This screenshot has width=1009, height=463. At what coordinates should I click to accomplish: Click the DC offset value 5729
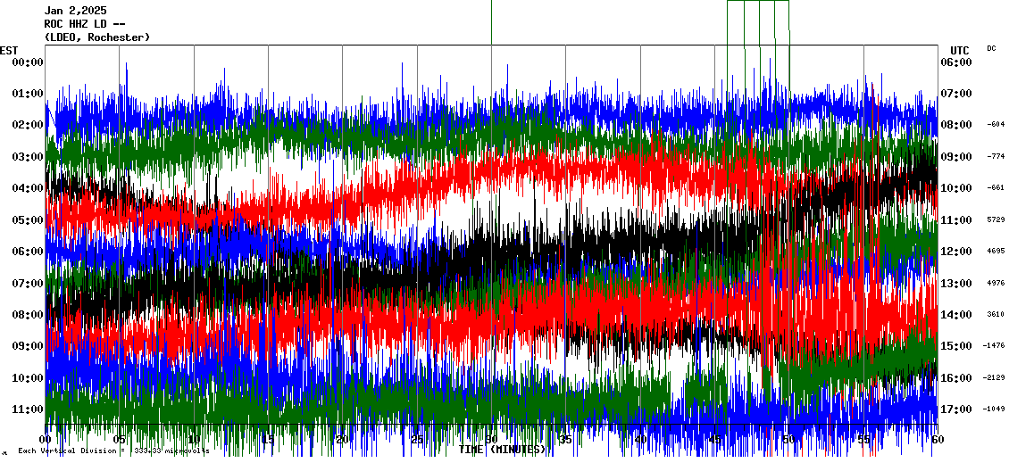click(x=995, y=219)
